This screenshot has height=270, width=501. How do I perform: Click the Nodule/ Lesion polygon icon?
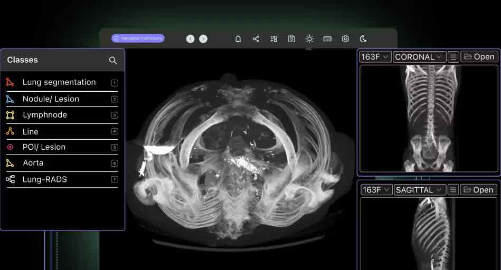click(x=10, y=99)
